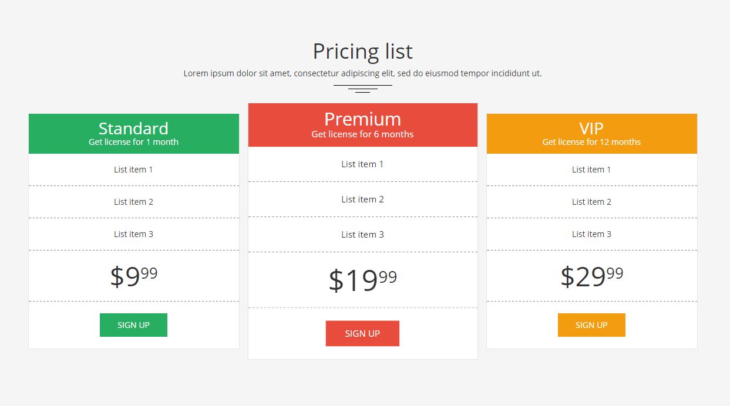730x406 pixels.
Task: Click List item 2 in VIP plan
Action: tap(591, 202)
